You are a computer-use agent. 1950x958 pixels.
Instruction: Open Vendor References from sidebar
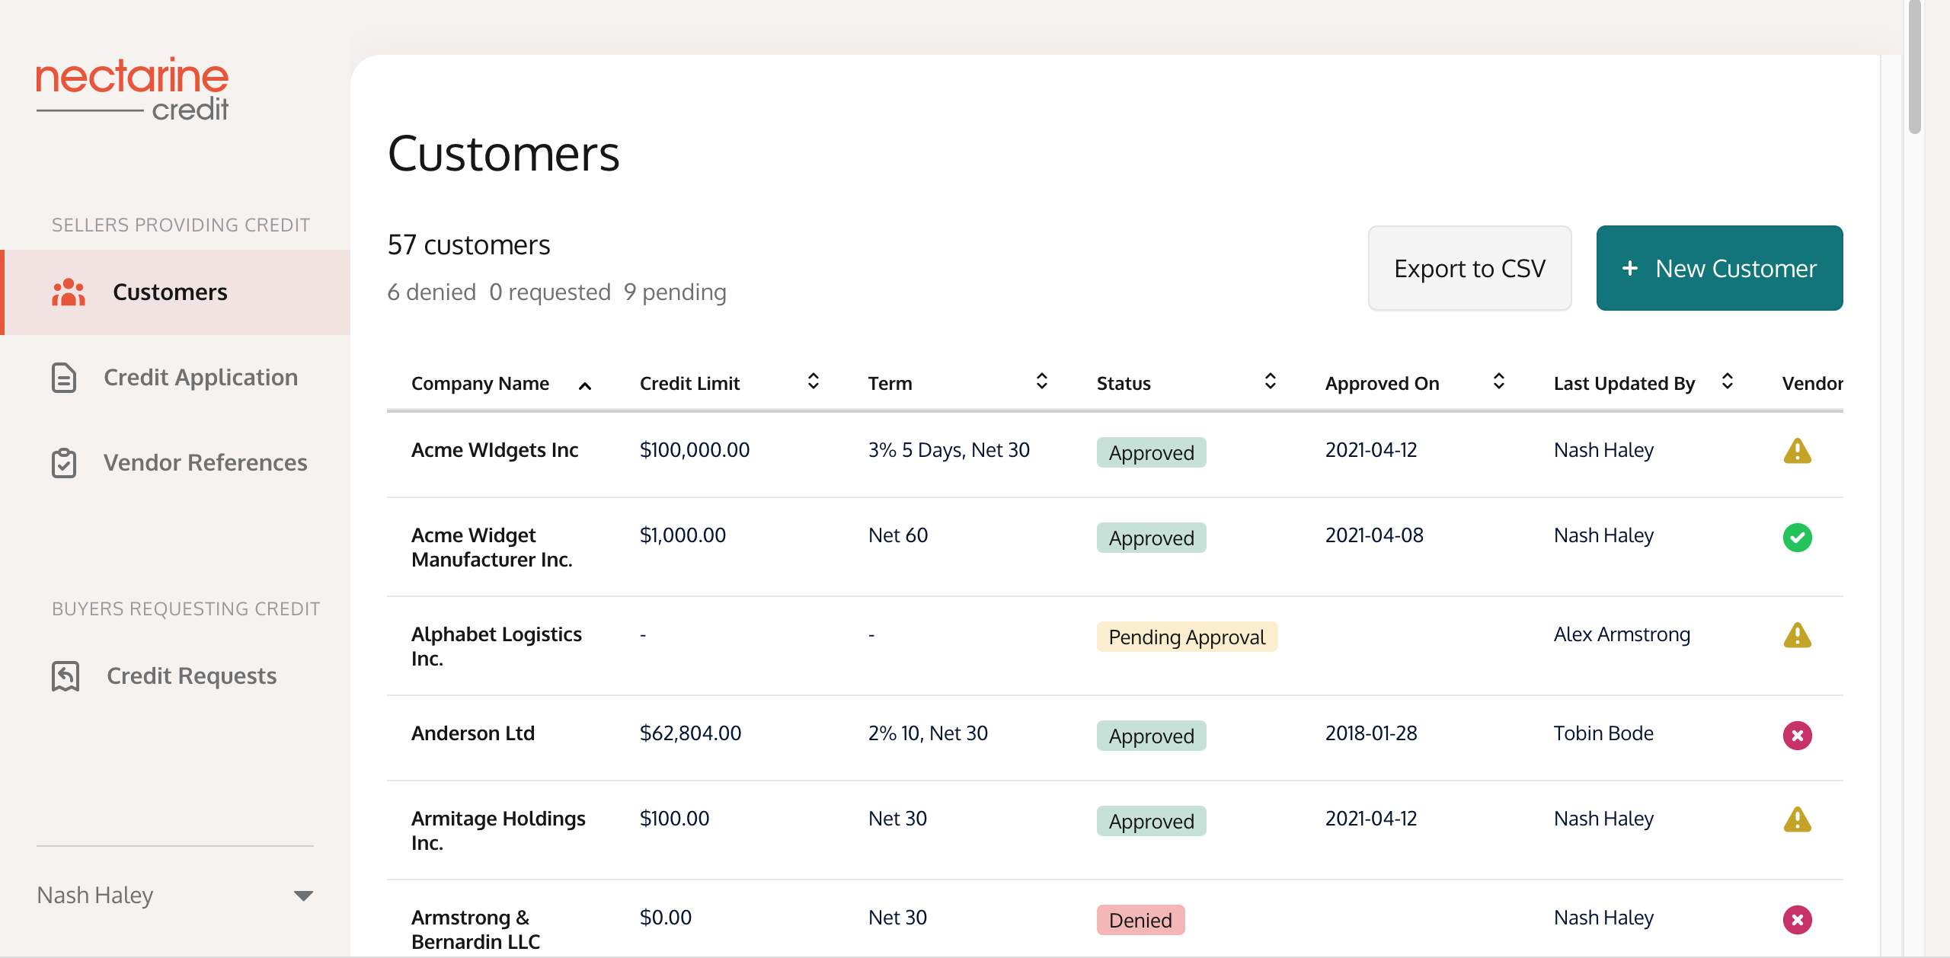(x=206, y=463)
